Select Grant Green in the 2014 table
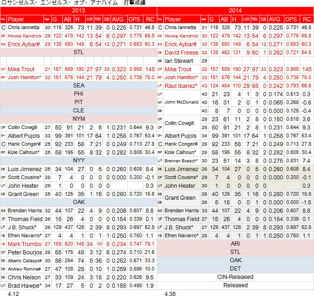 click(180, 198)
